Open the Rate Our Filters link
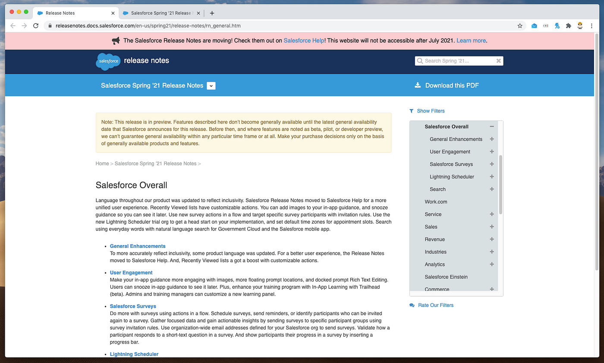 pyautogui.click(x=436, y=305)
